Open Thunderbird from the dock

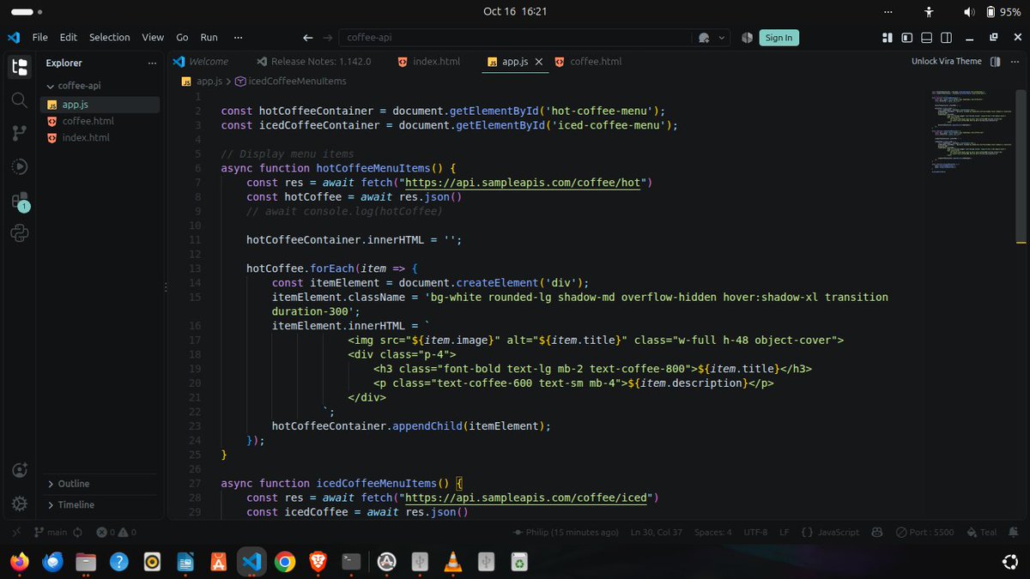point(52,562)
